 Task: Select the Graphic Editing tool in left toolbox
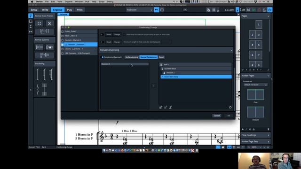[31, 15]
